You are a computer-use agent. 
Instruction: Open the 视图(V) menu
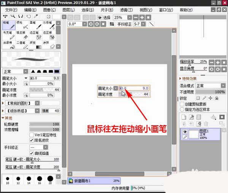pos(146,10)
